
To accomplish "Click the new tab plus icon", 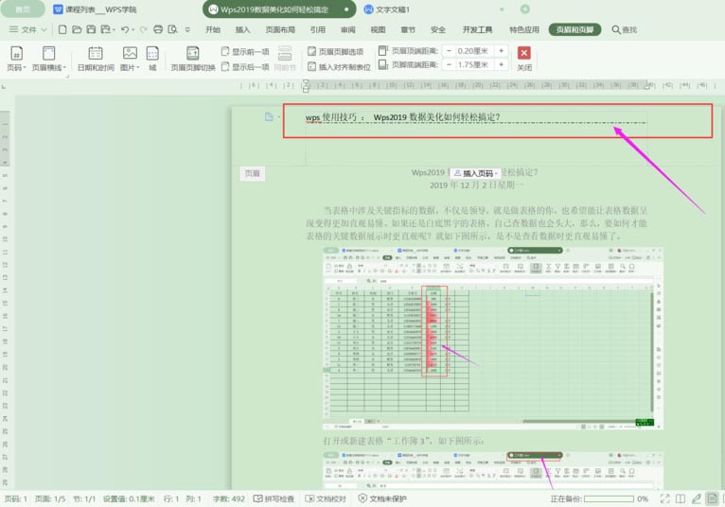I will [x=524, y=9].
